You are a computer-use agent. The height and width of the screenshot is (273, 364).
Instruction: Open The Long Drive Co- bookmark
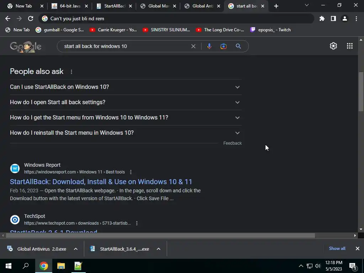220,30
